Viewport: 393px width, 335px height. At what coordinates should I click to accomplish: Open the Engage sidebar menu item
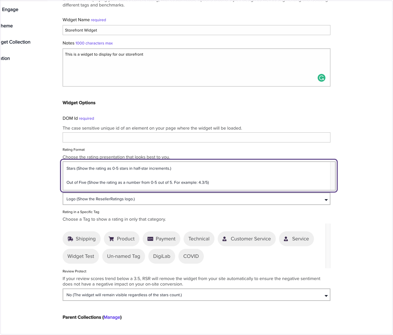[10, 9]
